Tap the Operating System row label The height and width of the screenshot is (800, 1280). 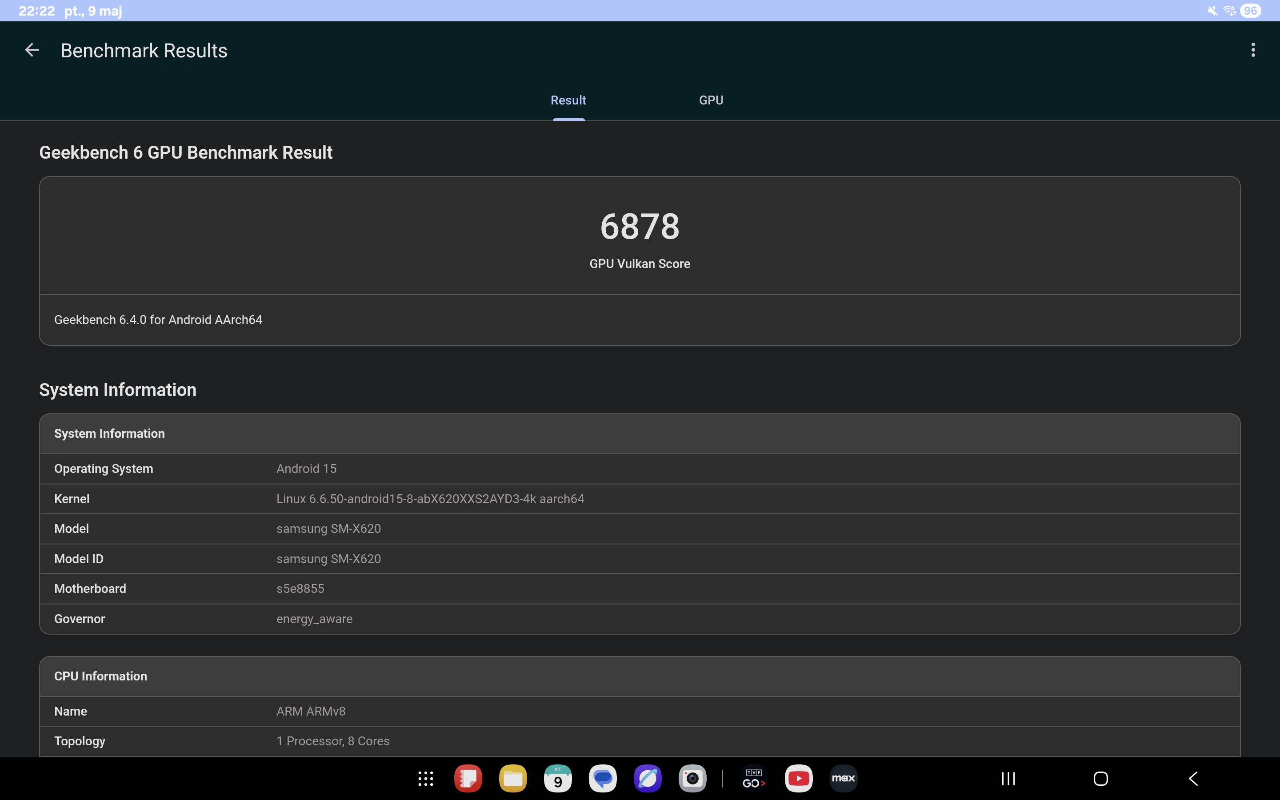104,469
